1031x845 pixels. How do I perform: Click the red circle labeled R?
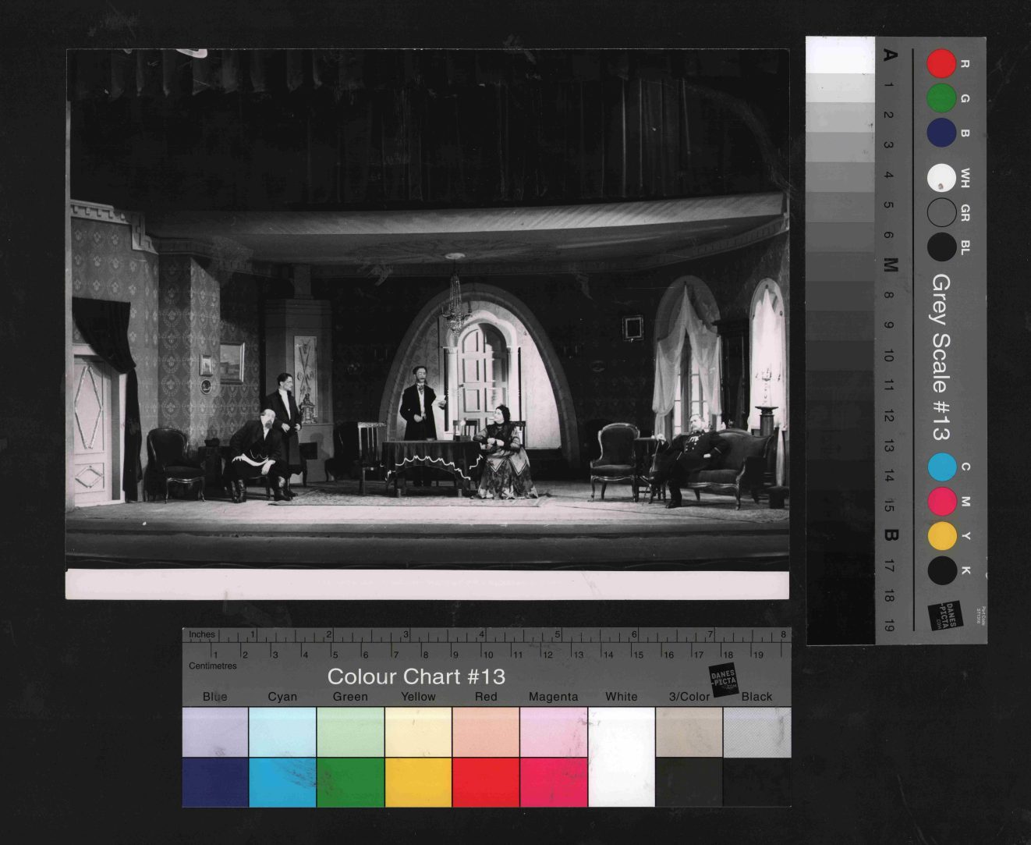pos(941,63)
